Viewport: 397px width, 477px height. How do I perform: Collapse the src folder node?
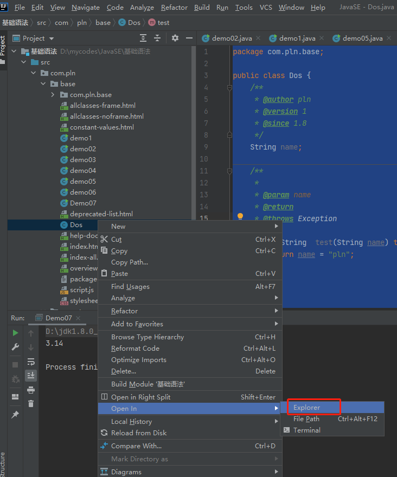[x=24, y=62]
